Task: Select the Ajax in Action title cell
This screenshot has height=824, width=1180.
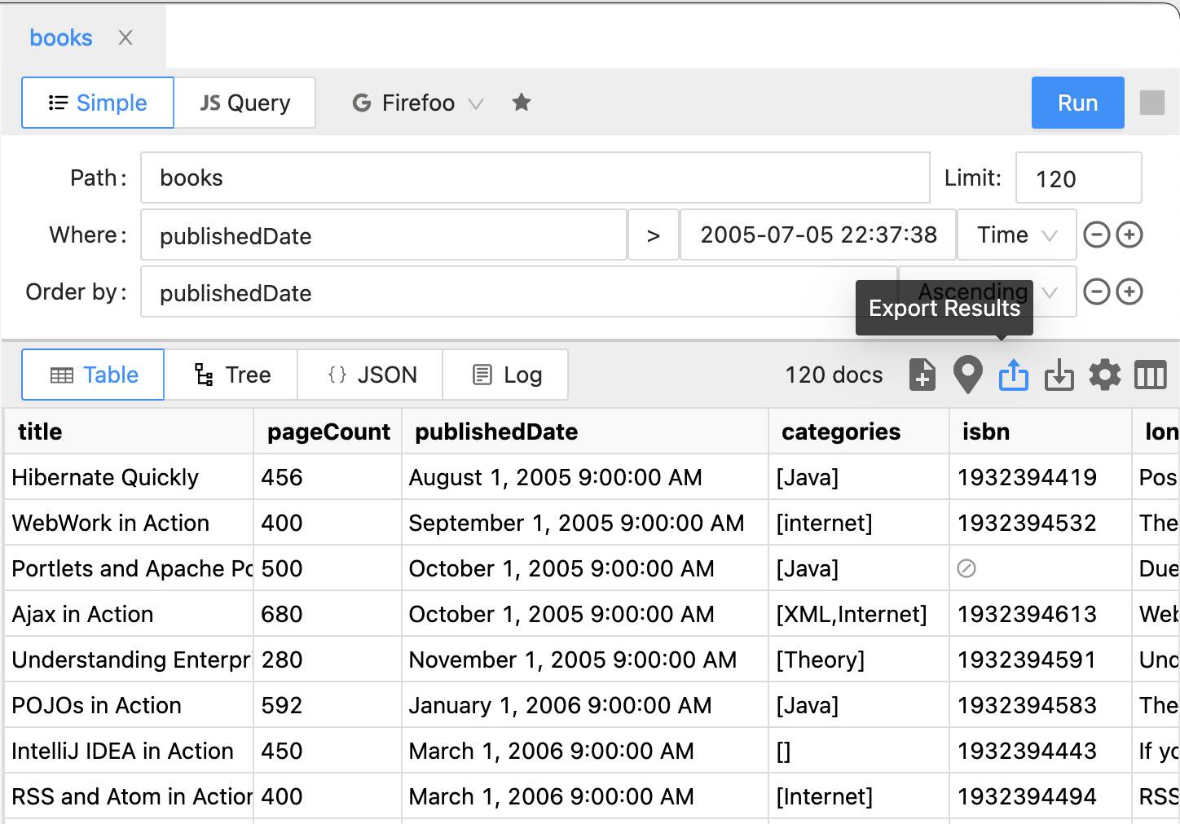Action: point(130,614)
